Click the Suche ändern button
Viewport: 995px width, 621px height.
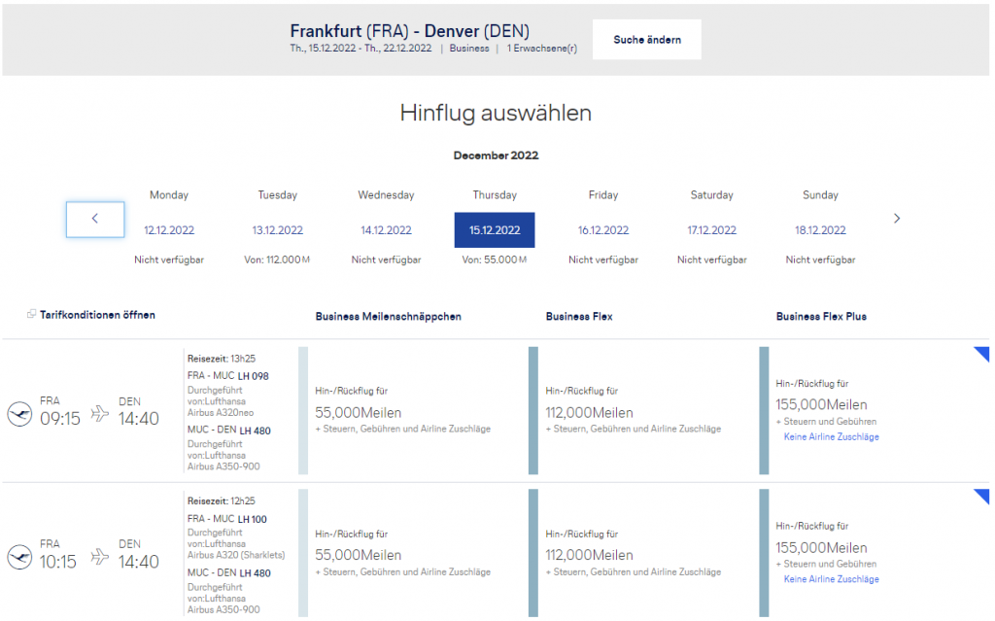click(x=646, y=40)
